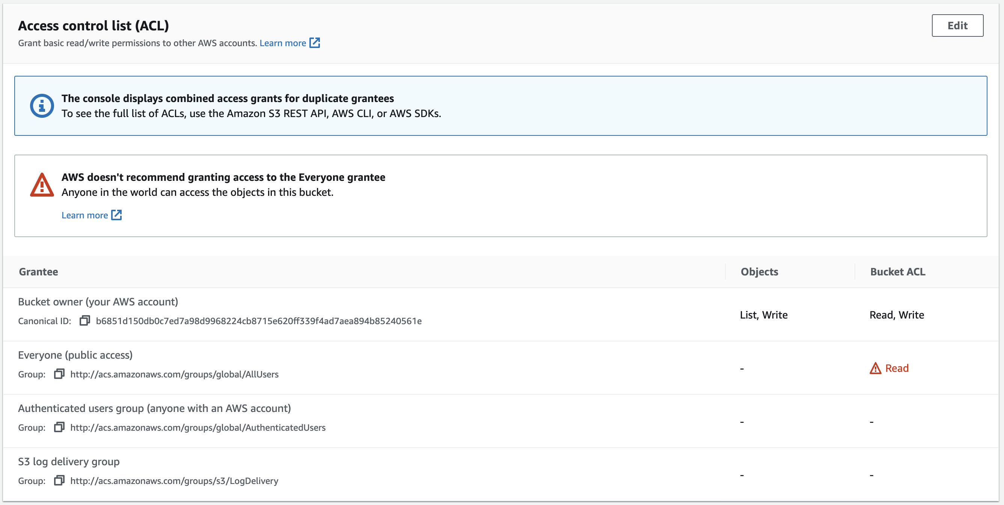The width and height of the screenshot is (1004, 505).
Task: Click the Bucket ACL column header
Action: [897, 272]
